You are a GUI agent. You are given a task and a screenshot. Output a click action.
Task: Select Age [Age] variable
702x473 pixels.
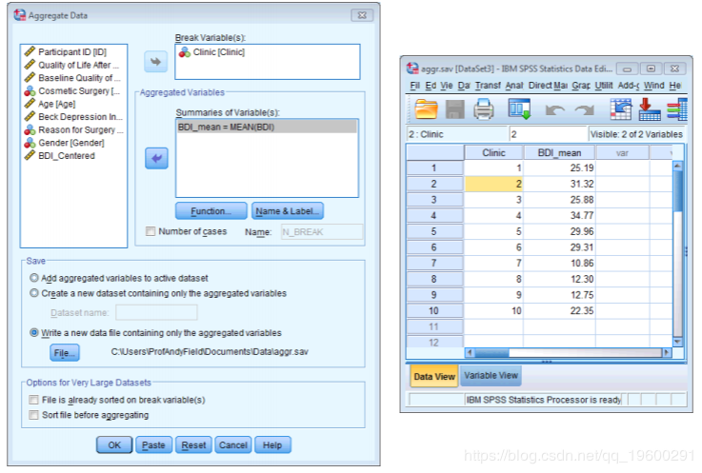click(x=50, y=104)
